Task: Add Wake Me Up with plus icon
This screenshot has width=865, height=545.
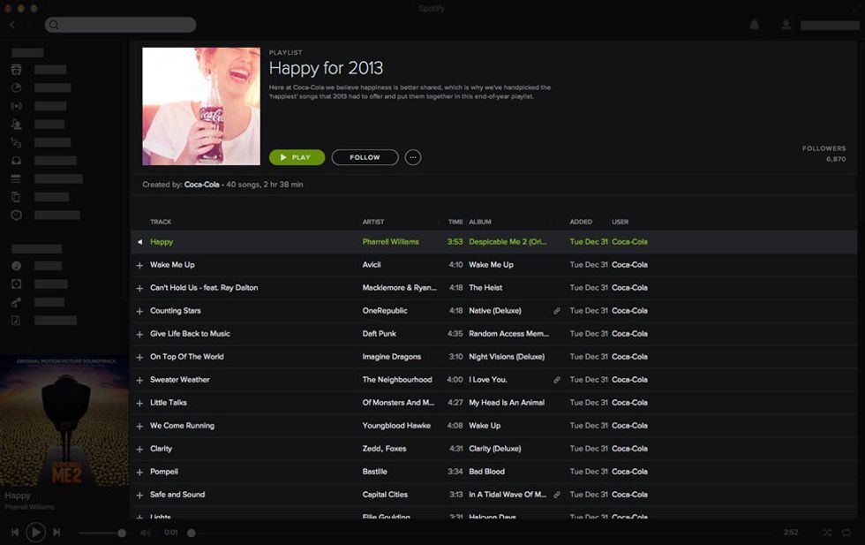Action: click(139, 265)
